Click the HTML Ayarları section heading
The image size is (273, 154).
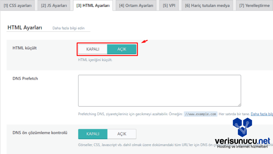25,28
